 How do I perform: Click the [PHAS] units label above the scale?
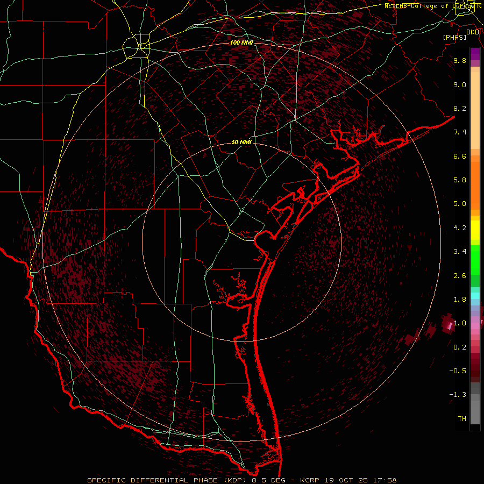pyautogui.click(x=454, y=37)
